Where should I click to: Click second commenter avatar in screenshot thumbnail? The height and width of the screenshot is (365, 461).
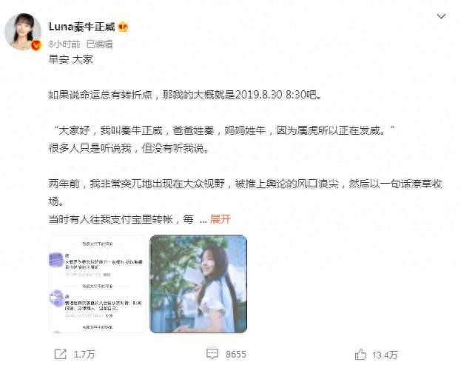56,298
